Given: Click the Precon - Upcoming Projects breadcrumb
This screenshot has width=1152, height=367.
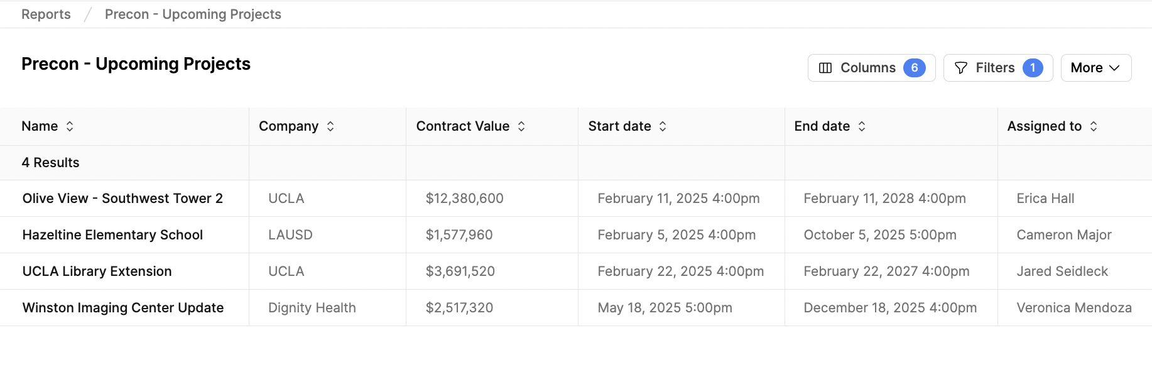Looking at the screenshot, I should (193, 14).
